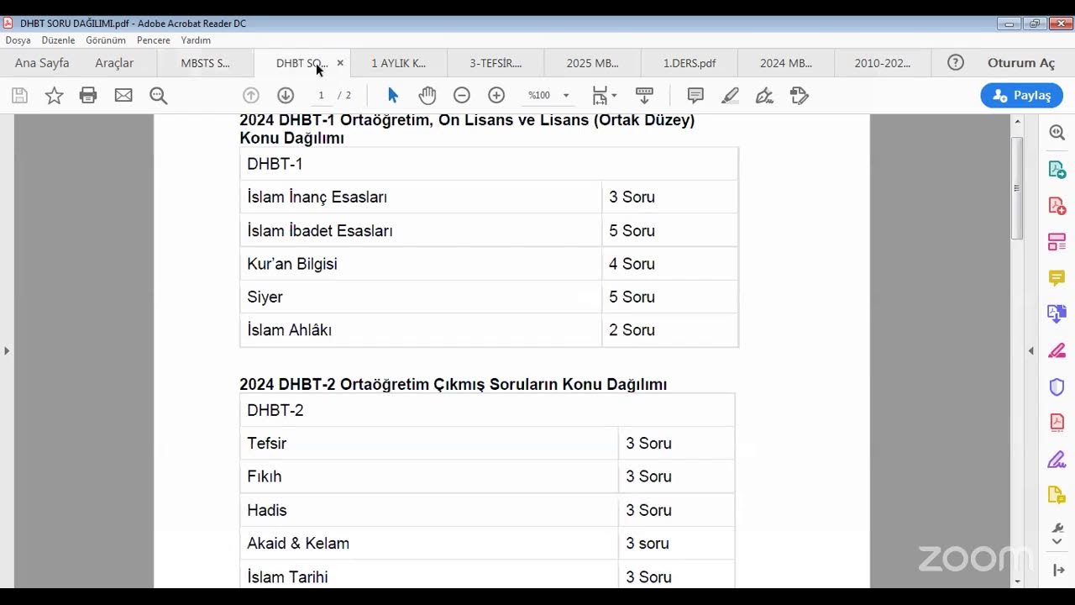Open the fit page options dropdown
This screenshot has width=1075, height=605.
[x=605, y=96]
